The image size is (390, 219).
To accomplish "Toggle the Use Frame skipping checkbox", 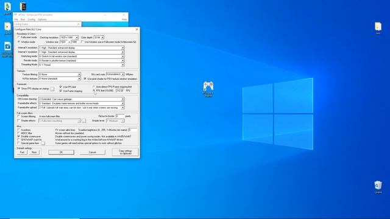I will tap(60, 91).
